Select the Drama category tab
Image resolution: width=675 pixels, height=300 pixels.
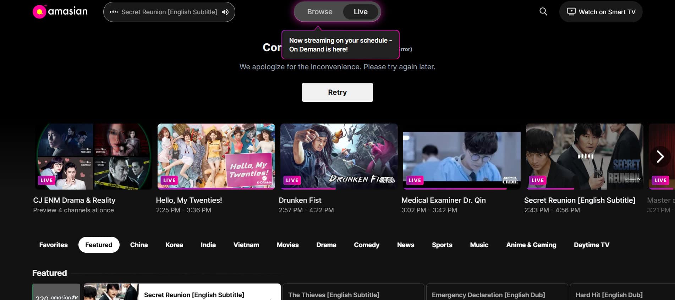click(x=326, y=245)
